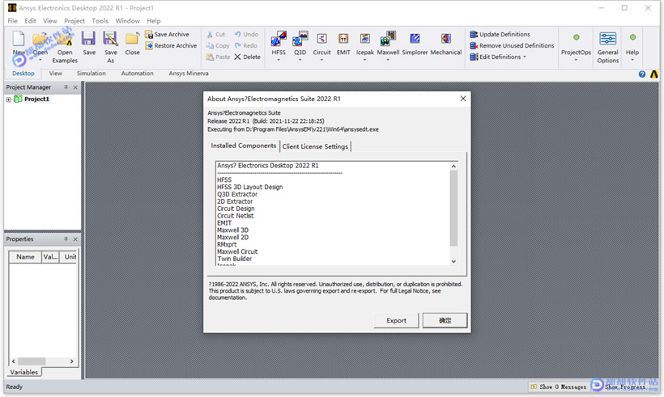Click the Delete command
This screenshot has height=397, width=664.
point(247,57)
